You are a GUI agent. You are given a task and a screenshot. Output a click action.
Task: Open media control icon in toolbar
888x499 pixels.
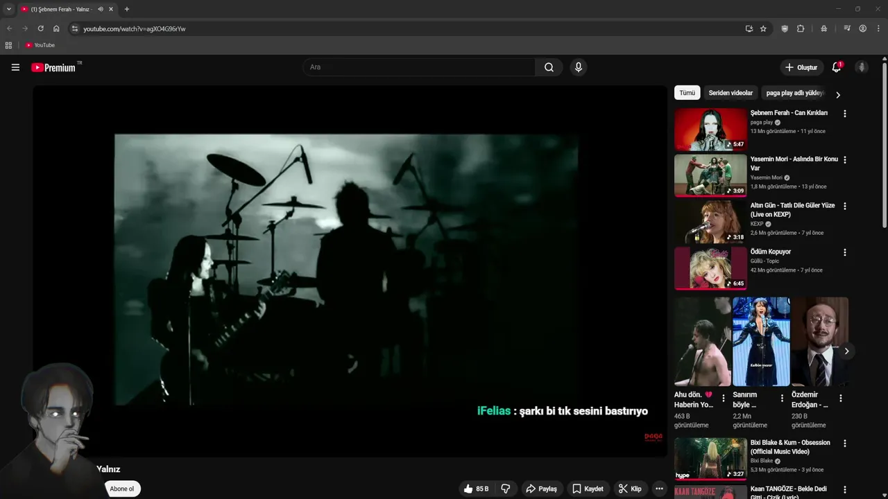pyautogui.click(x=847, y=28)
